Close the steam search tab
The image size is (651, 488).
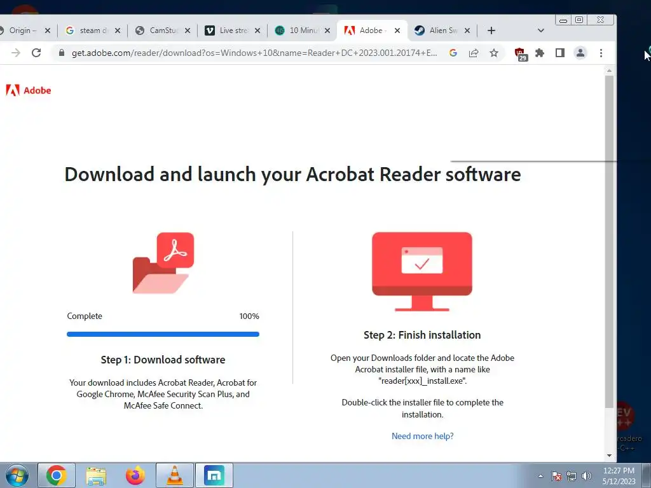coord(118,30)
